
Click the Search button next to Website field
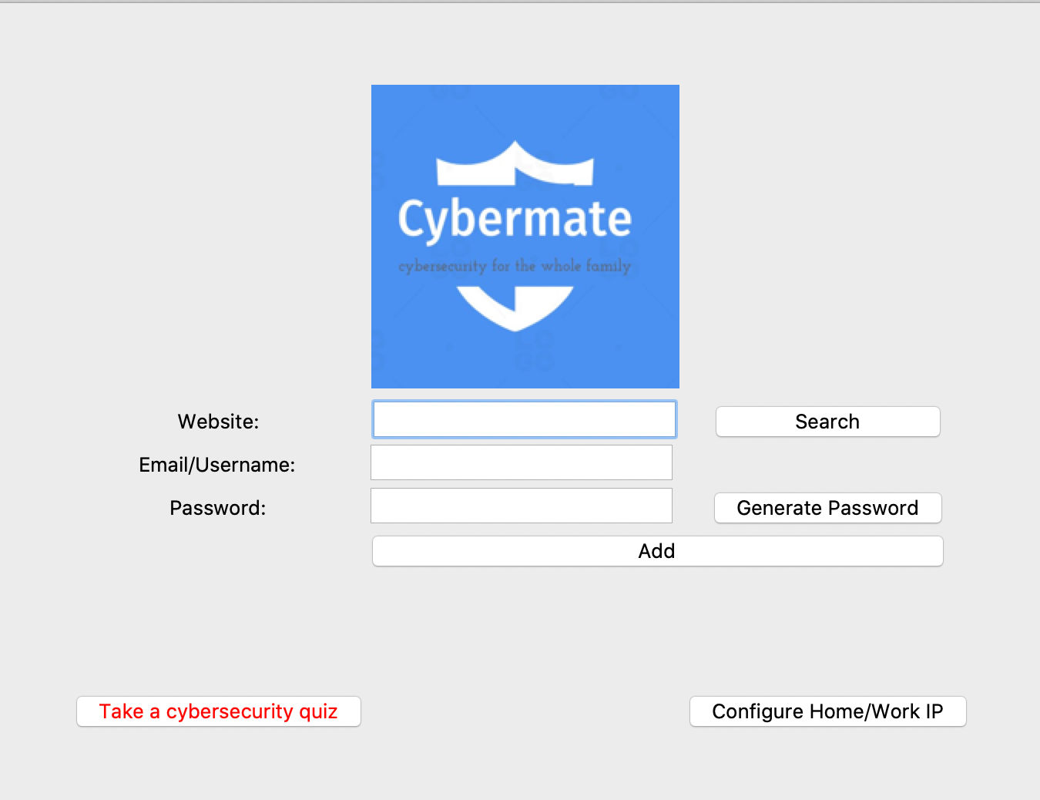[x=827, y=421]
